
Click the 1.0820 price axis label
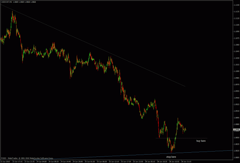click(237, 151)
